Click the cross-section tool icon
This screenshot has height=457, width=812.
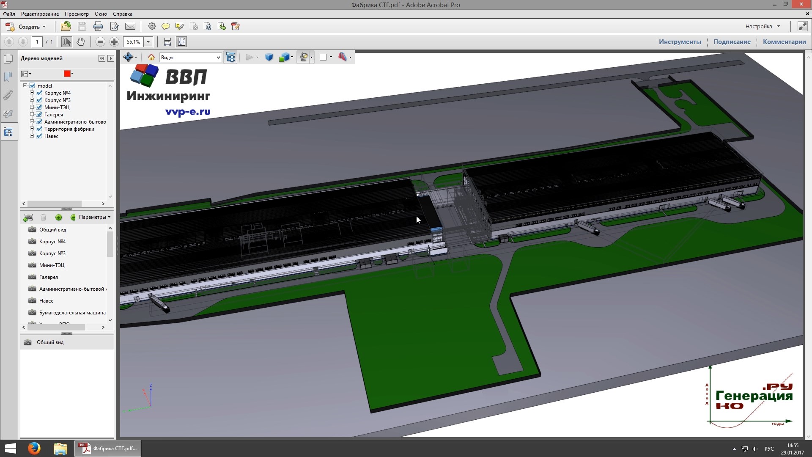tap(343, 57)
